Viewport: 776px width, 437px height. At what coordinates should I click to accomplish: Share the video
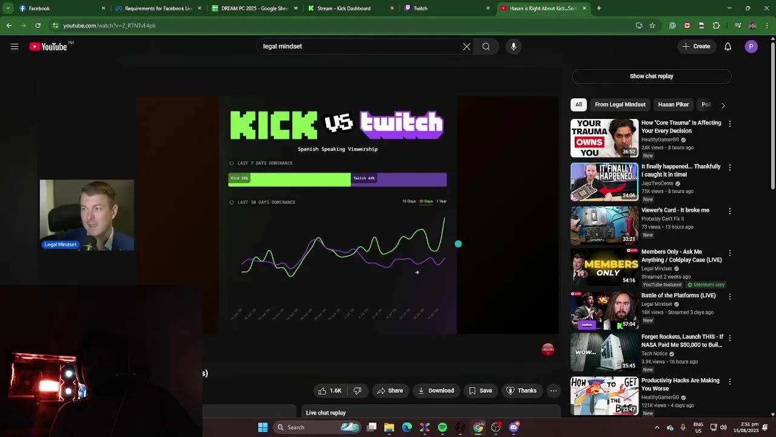coord(389,391)
